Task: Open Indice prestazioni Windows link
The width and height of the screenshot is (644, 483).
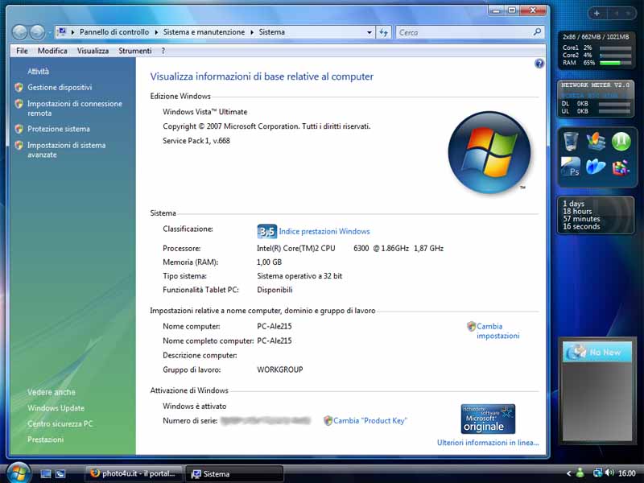Action: pos(324,231)
